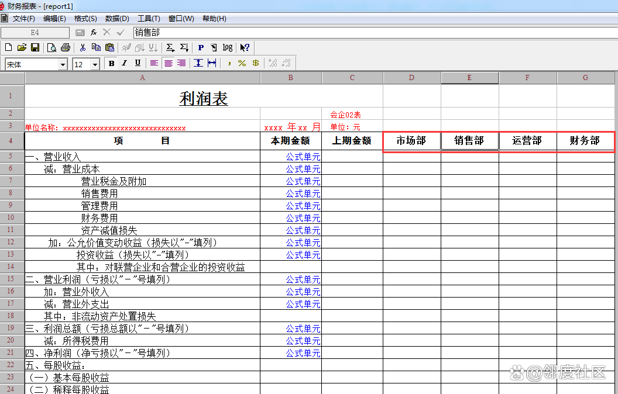The width and height of the screenshot is (618, 394).
Task: Open the 工具(T) menu
Action: [149, 18]
